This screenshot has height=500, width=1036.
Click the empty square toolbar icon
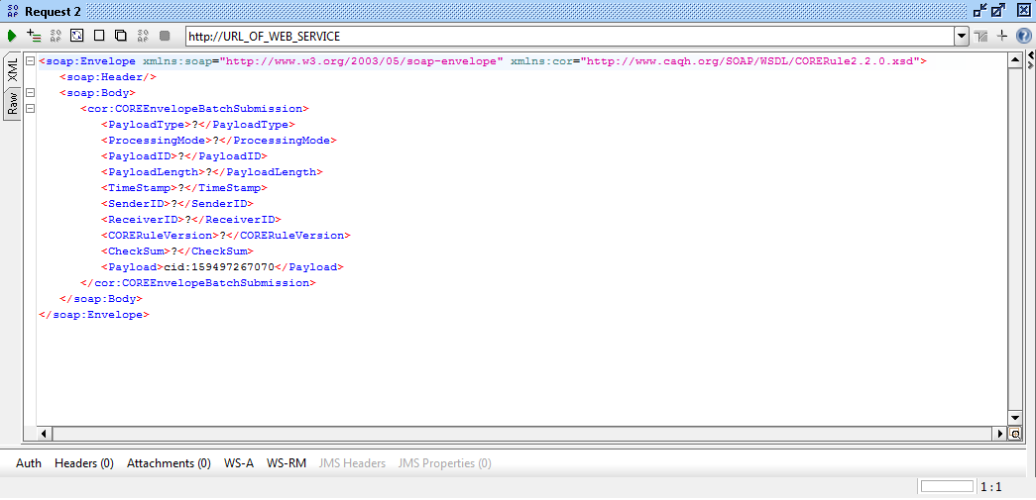(x=98, y=36)
